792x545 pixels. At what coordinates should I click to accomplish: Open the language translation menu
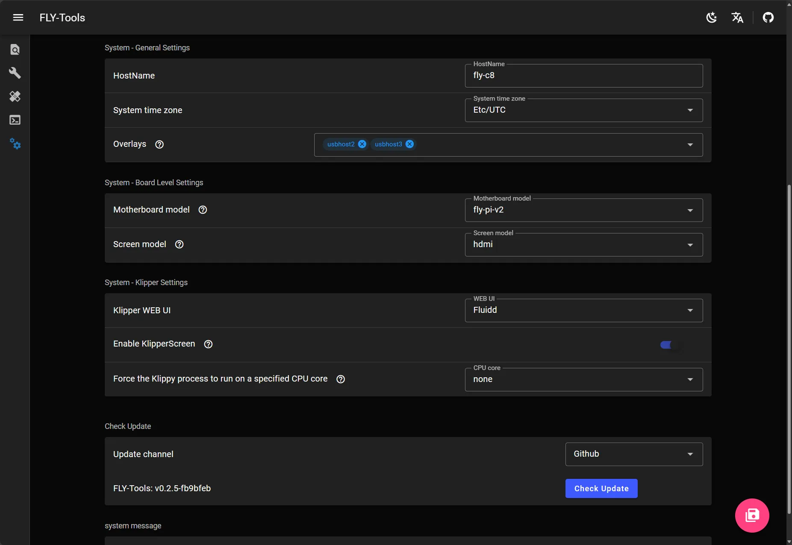coord(737,17)
